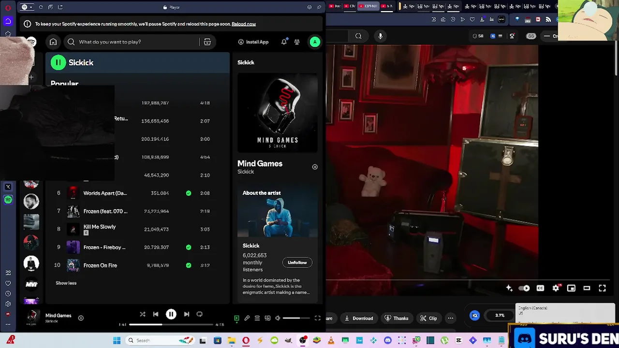
Task: Open X (Twitter) in Opera sidebar
Action: point(8,187)
